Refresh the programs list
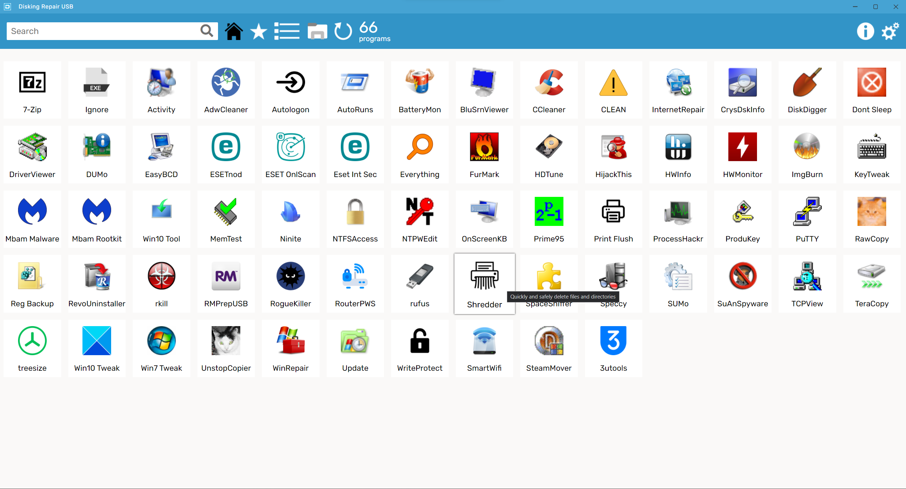 (x=343, y=31)
